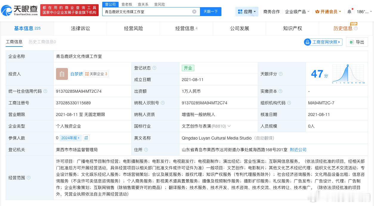This screenshot has height=206, width=374.
Task: Click help icon next to 纳税人识别号
Action: coord(163,103)
